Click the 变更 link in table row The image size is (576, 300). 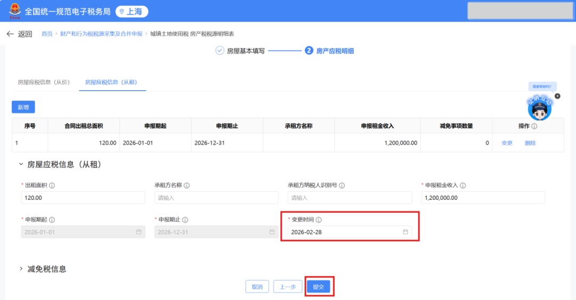point(507,143)
